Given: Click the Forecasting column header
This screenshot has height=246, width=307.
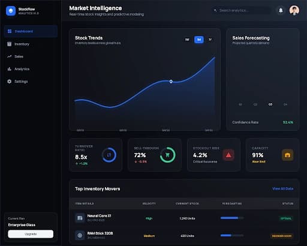Looking at the screenshot, I should click(x=232, y=203).
